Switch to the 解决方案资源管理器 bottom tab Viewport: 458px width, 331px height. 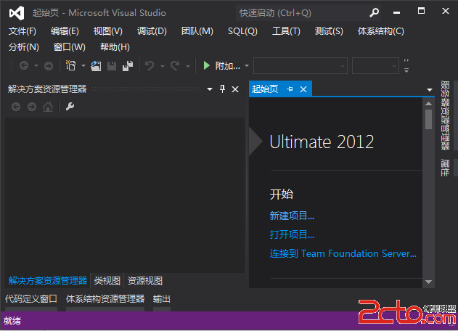[48, 281]
